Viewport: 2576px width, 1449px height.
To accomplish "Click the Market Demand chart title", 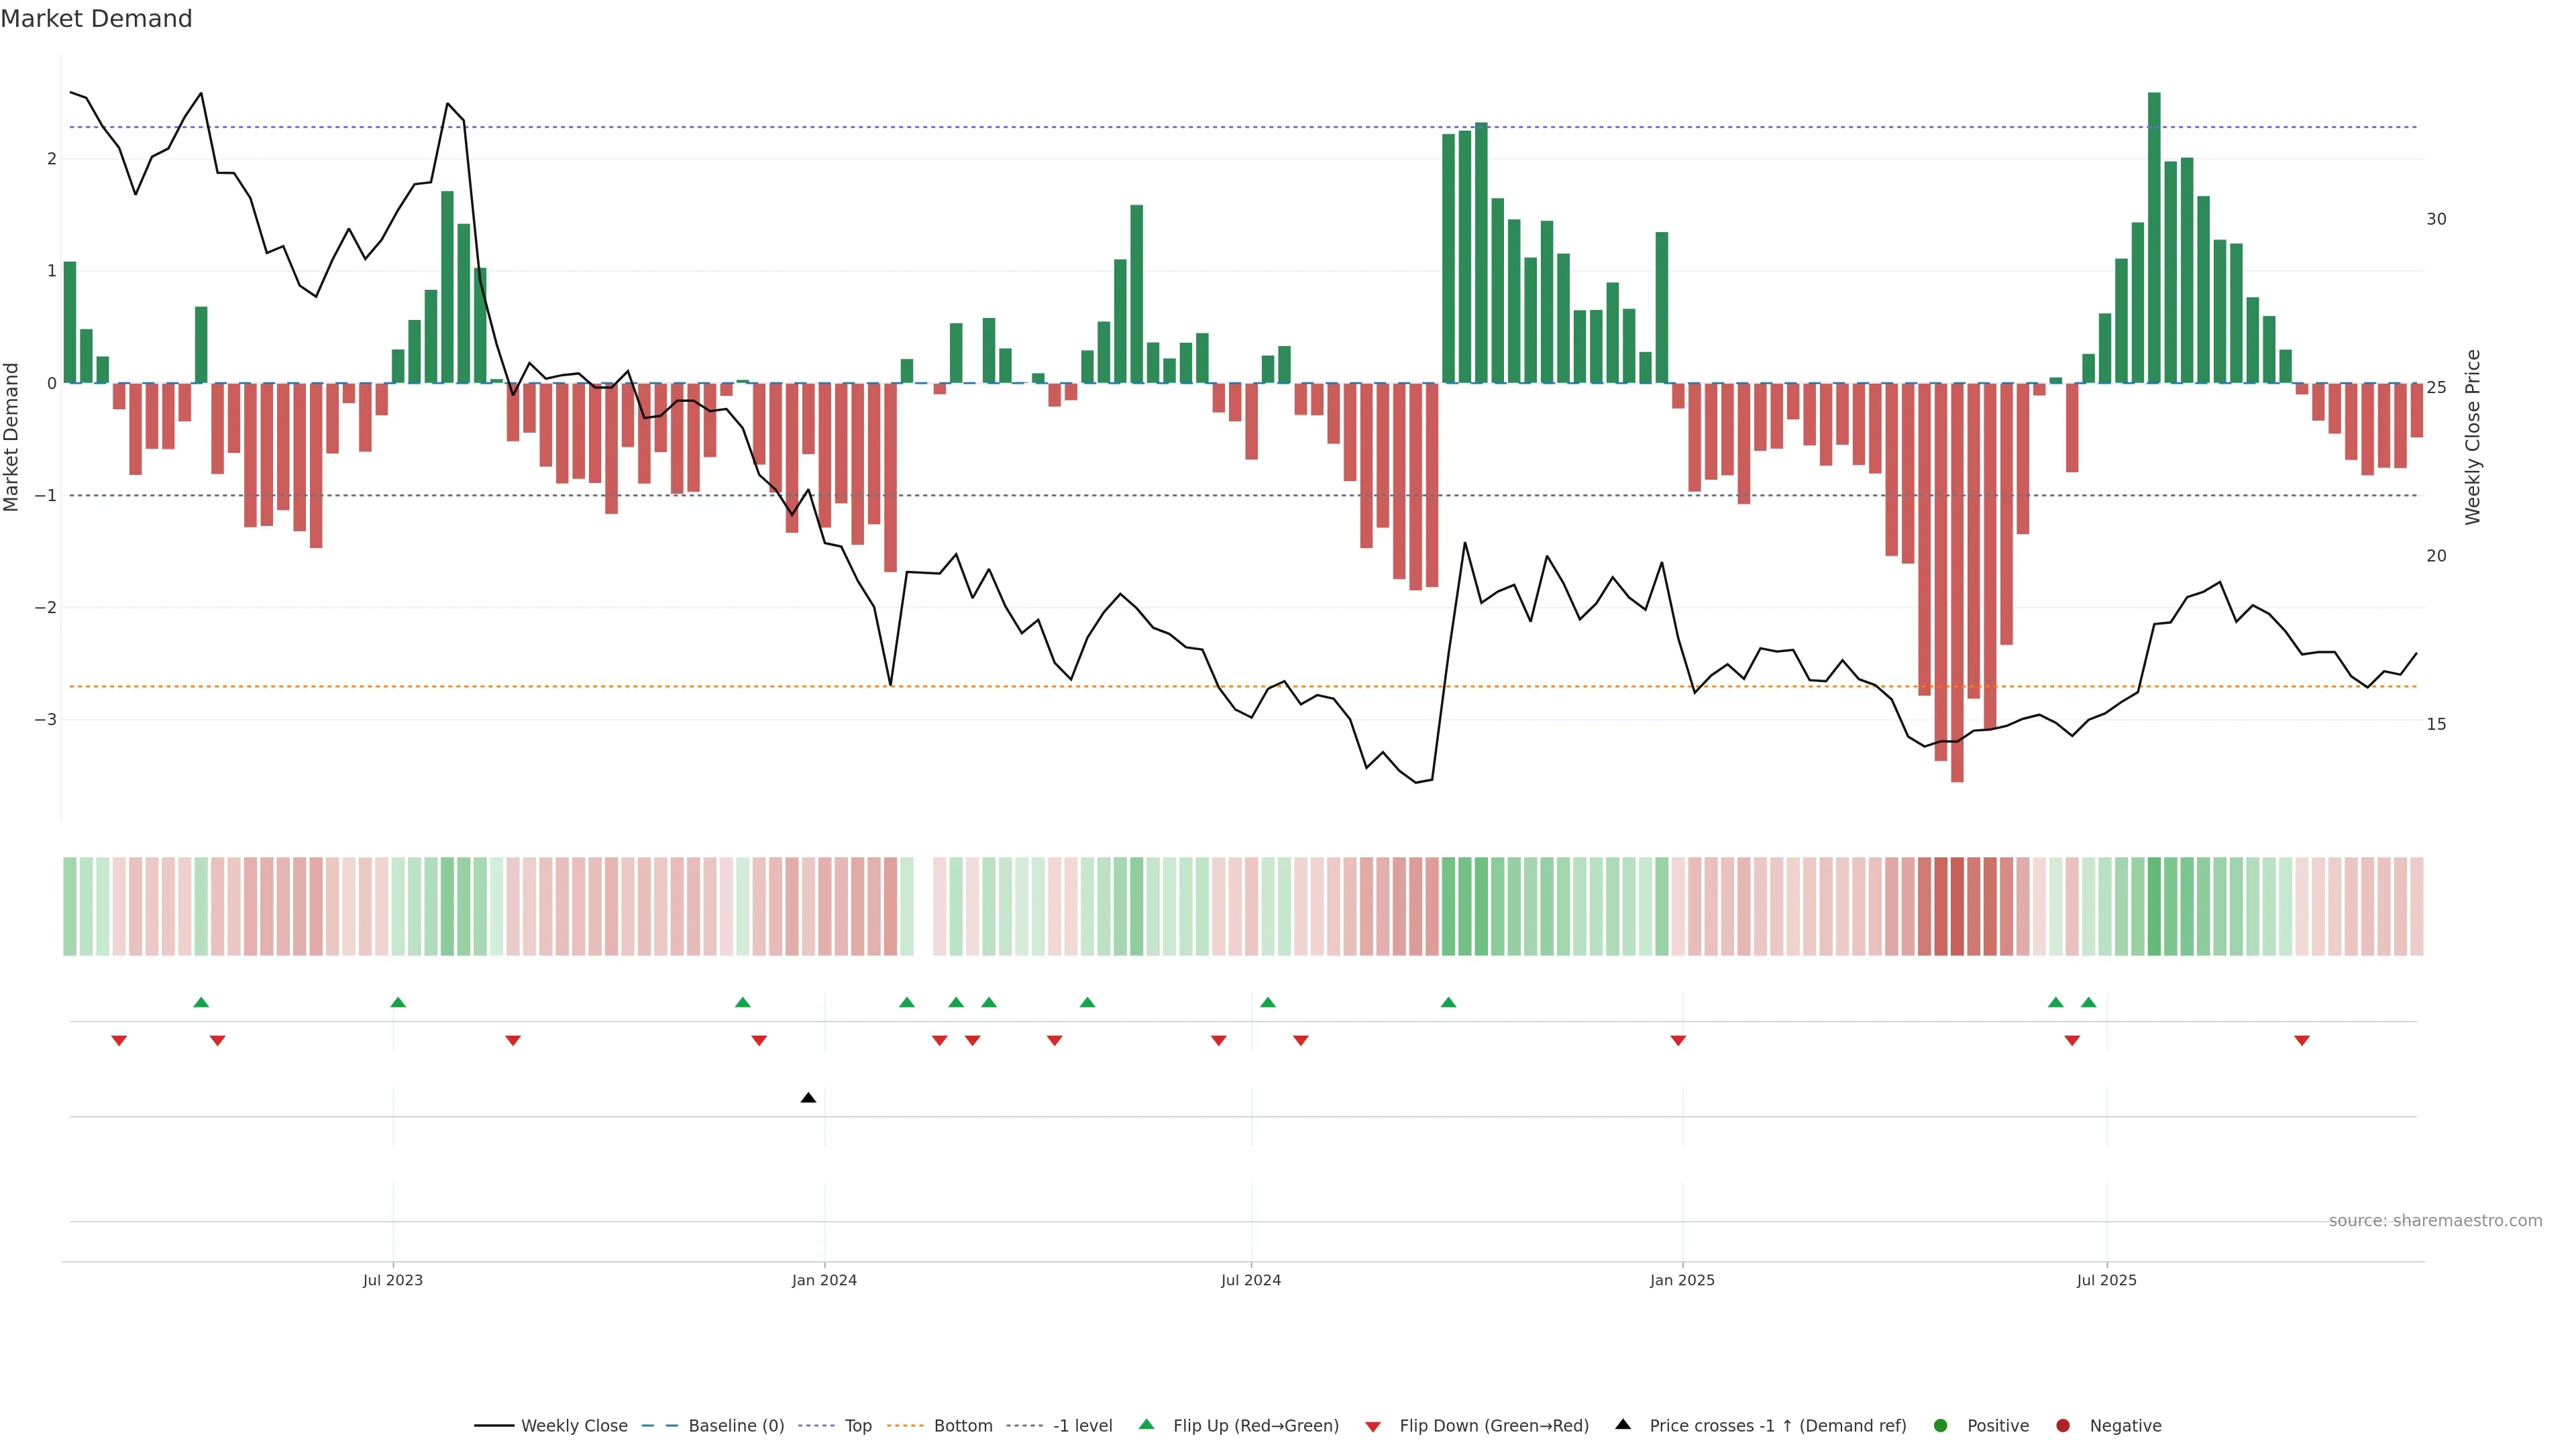I will point(96,19).
